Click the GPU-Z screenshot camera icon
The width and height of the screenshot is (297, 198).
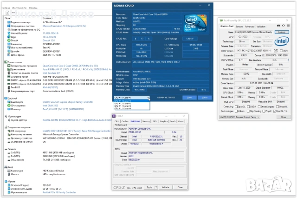point(278,26)
